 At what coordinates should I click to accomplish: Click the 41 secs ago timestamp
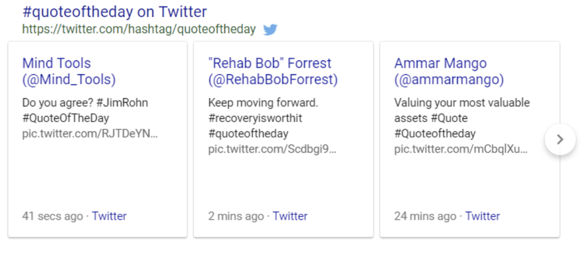point(52,216)
